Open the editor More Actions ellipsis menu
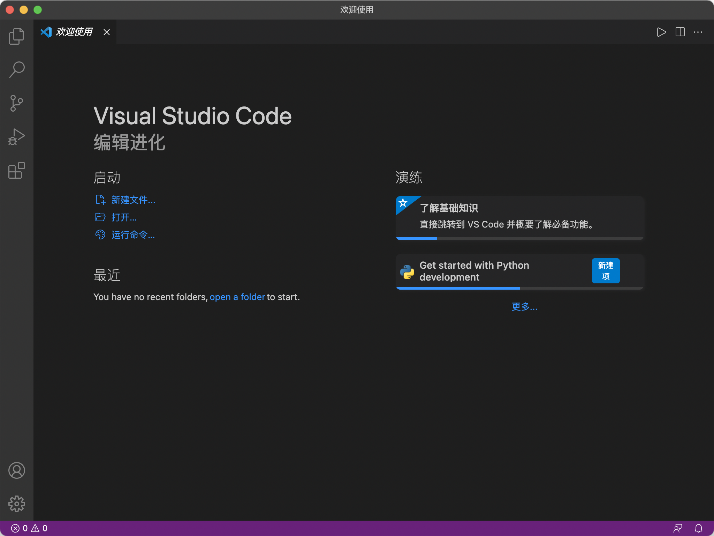This screenshot has height=536, width=714. 698,32
